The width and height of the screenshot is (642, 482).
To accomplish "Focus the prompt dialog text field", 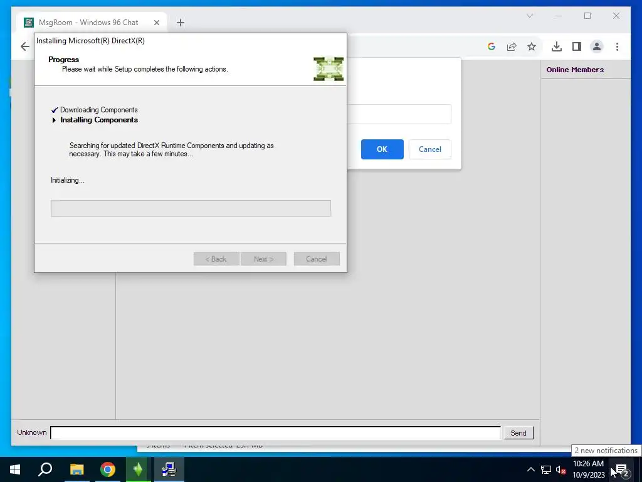I will (x=399, y=114).
